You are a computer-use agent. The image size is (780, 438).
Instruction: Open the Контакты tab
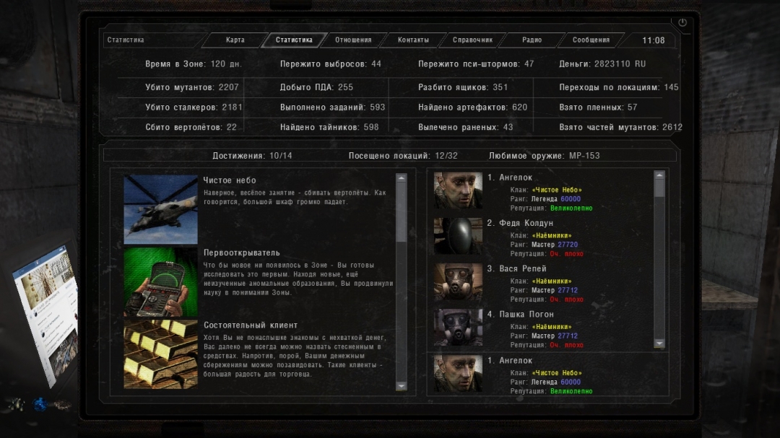pyautogui.click(x=413, y=40)
